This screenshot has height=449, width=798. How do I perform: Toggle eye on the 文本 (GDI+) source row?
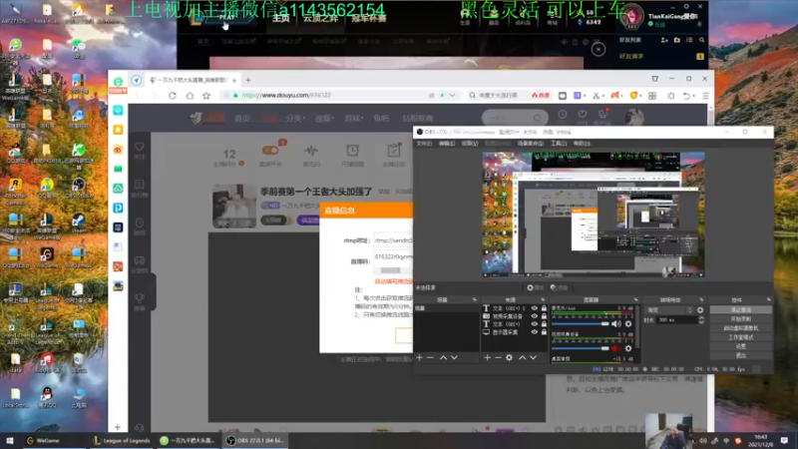point(535,324)
